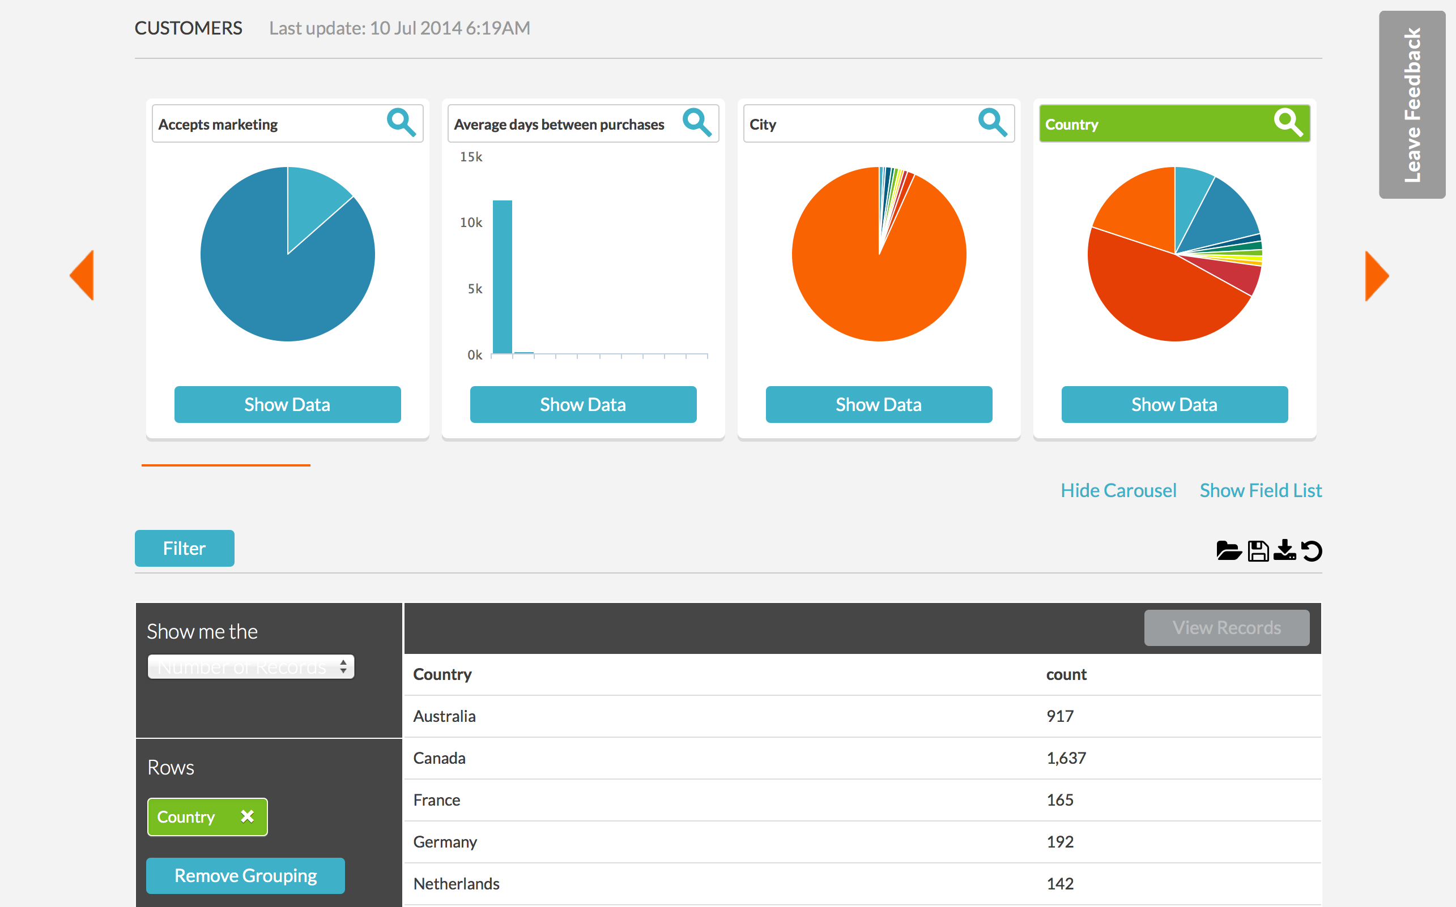This screenshot has width=1456, height=907.
Task: Remove Country tag with X icon
Action: (247, 816)
